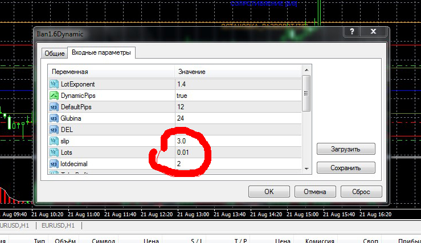
Task: Click the Своп column header in terminal
Action: [x=370, y=241]
